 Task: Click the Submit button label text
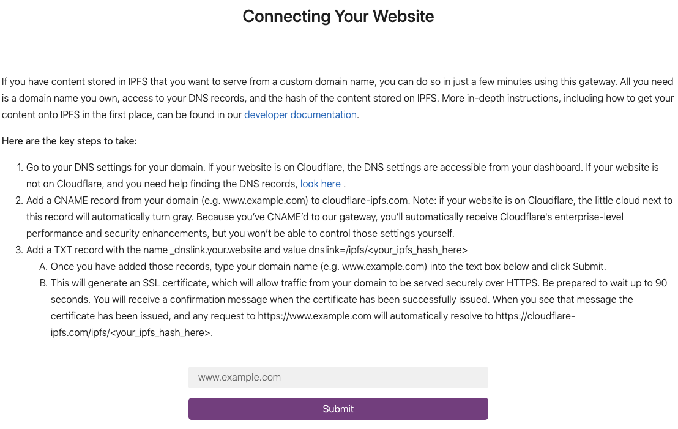[338, 408]
